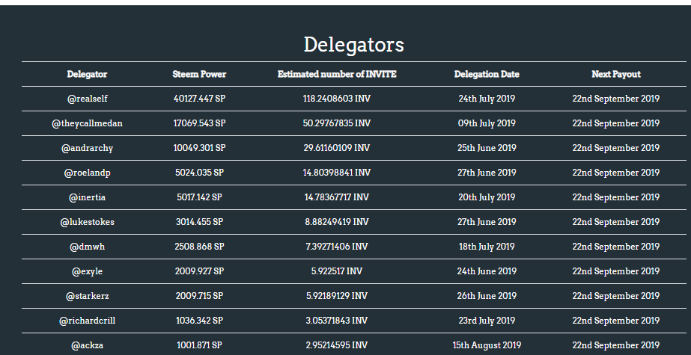Select the Estimated number of INVITE header
The image size is (691, 355).
pos(337,74)
